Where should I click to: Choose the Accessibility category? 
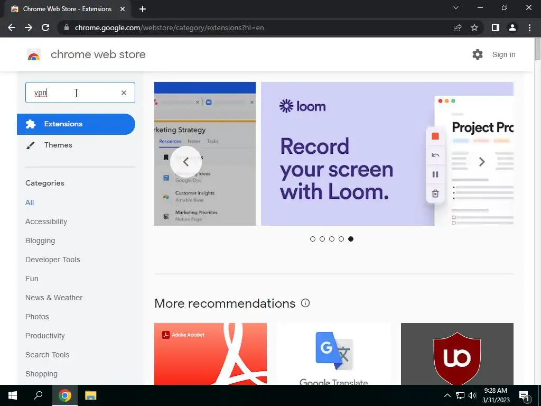point(46,222)
